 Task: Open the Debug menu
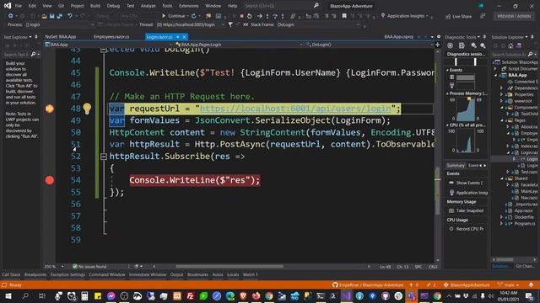(113, 6)
